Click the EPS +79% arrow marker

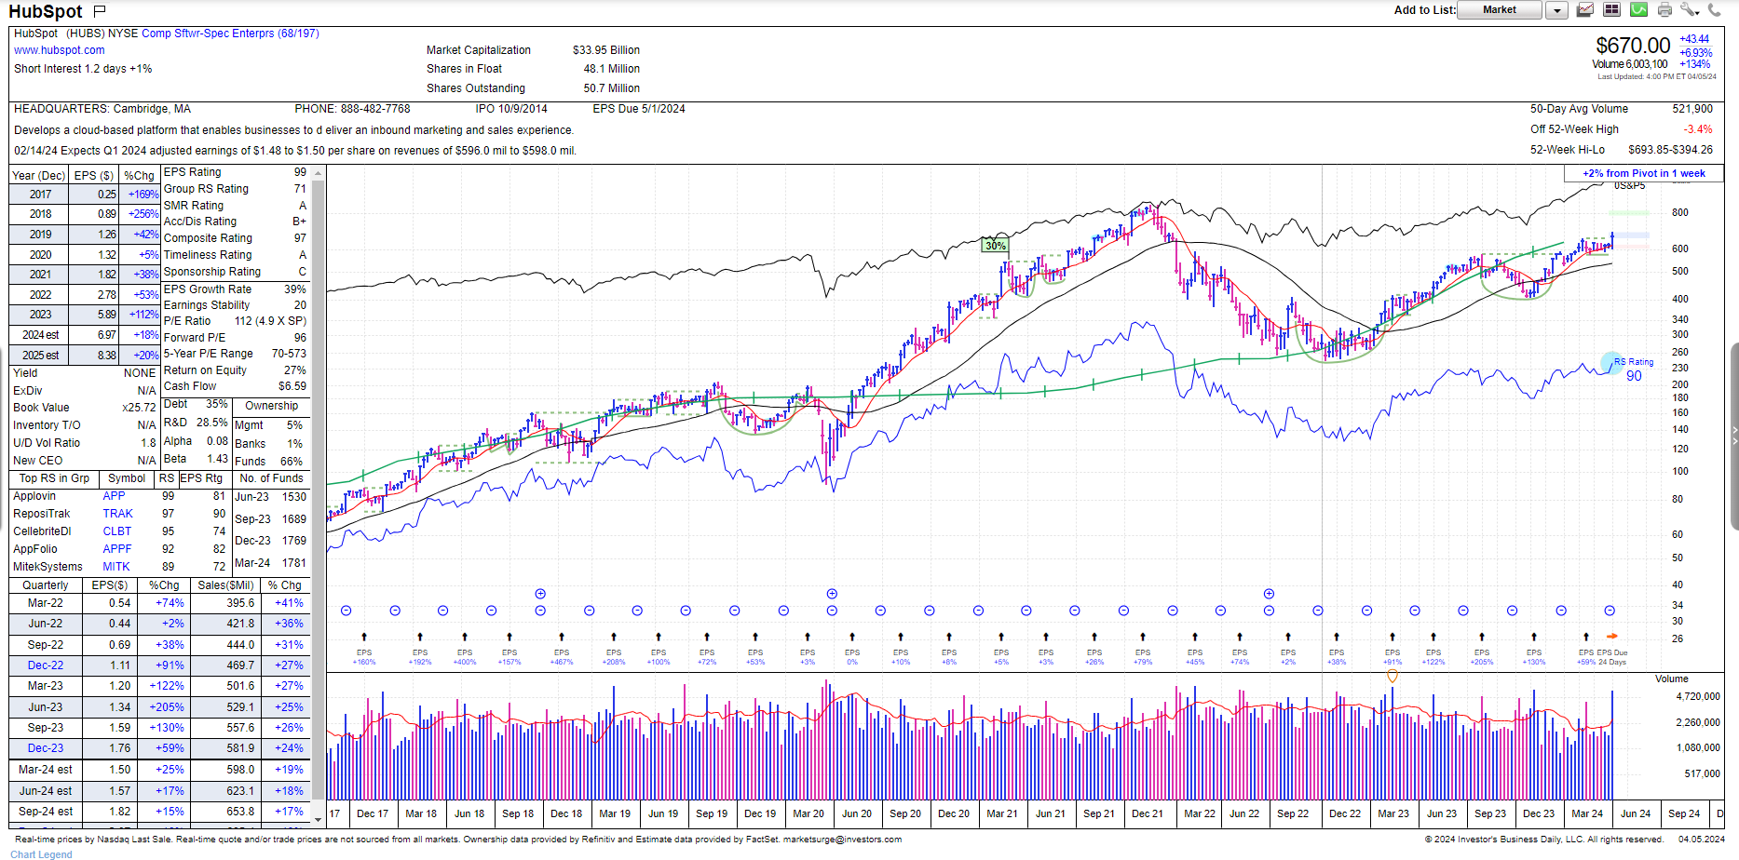pos(1143,638)
